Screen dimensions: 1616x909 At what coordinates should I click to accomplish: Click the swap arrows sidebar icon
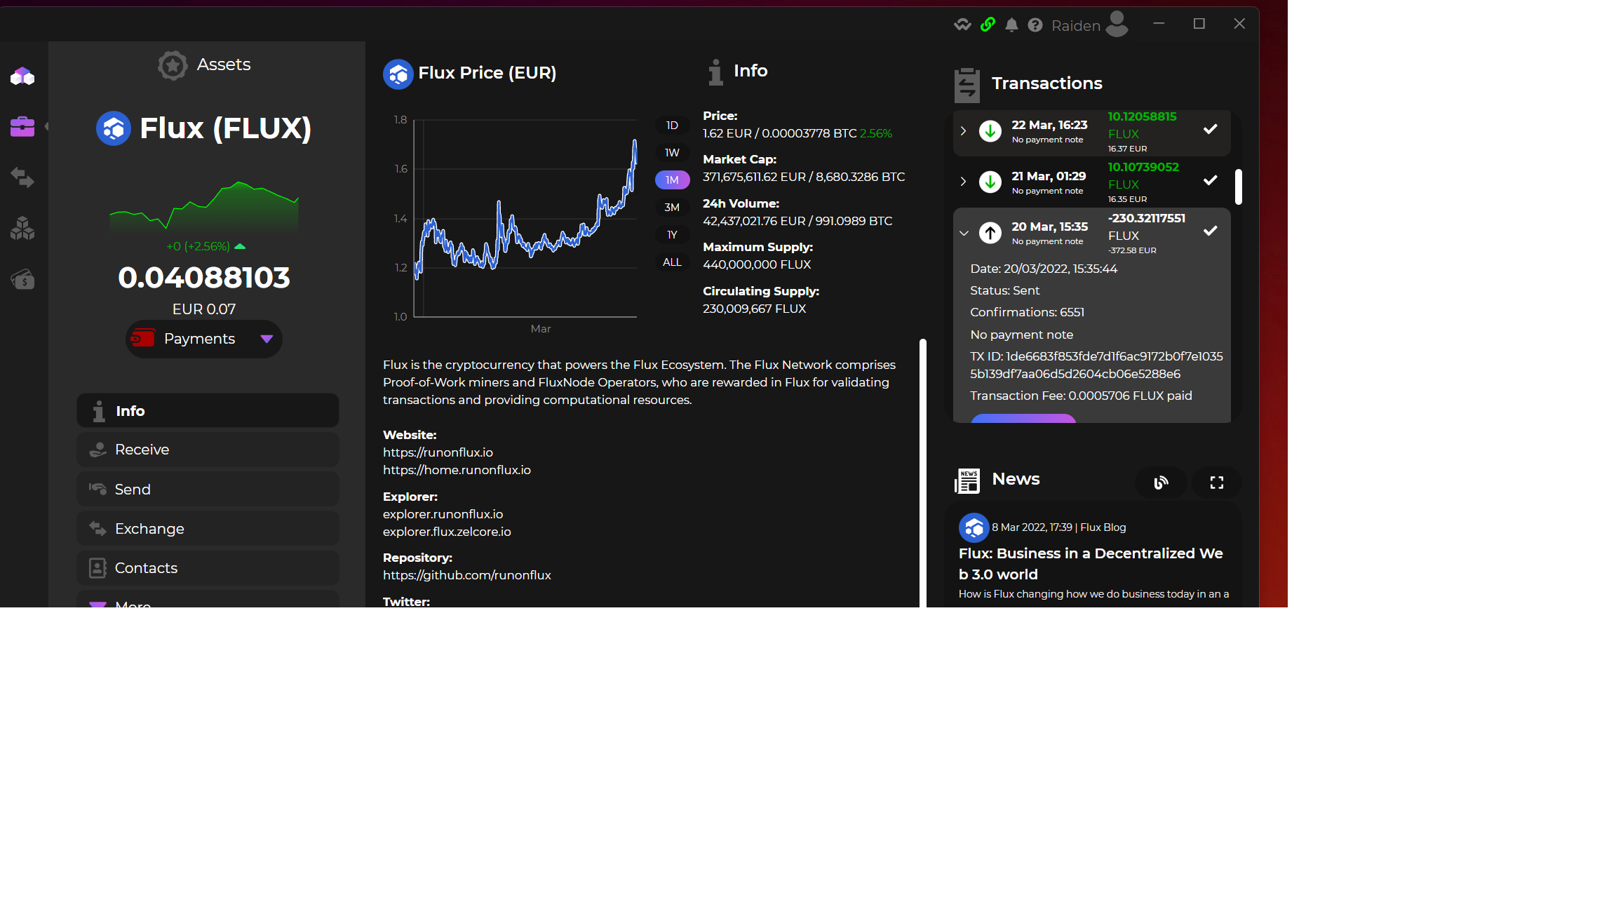point(22,177)
